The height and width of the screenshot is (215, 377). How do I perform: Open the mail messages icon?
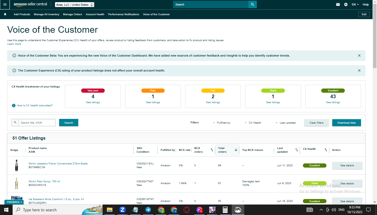[338, 4]
